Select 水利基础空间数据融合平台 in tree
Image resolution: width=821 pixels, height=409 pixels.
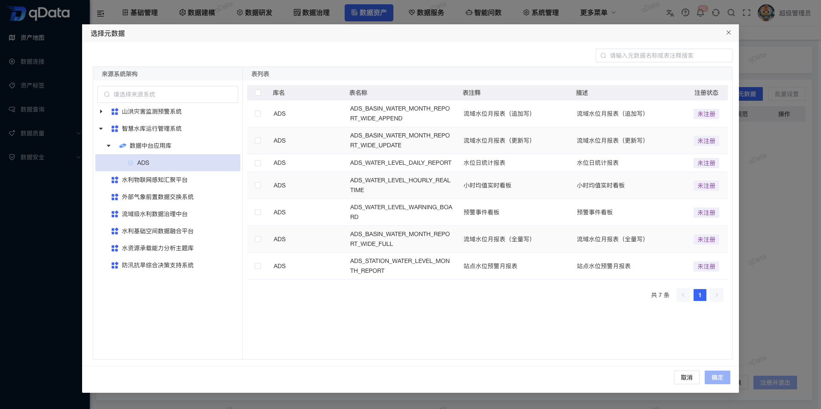tap(158, 231)
